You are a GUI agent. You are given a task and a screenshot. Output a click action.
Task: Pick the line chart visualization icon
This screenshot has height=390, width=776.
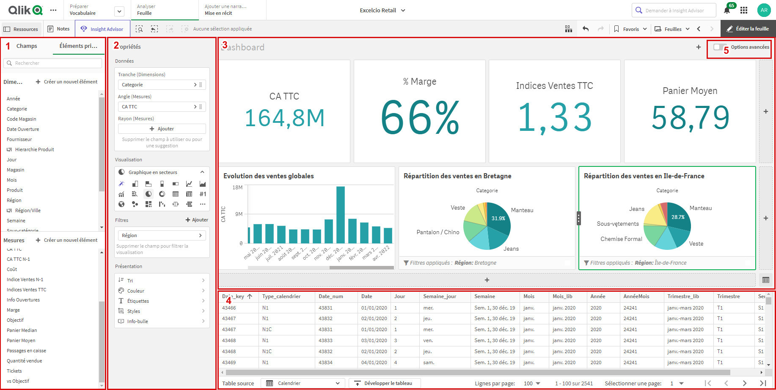click(189, 184)
